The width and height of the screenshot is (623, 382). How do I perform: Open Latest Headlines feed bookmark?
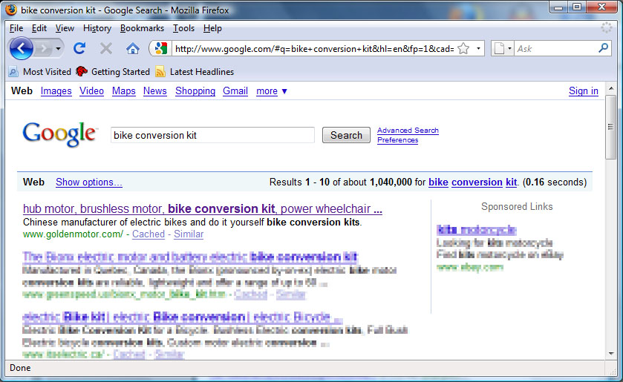[195, 72]
